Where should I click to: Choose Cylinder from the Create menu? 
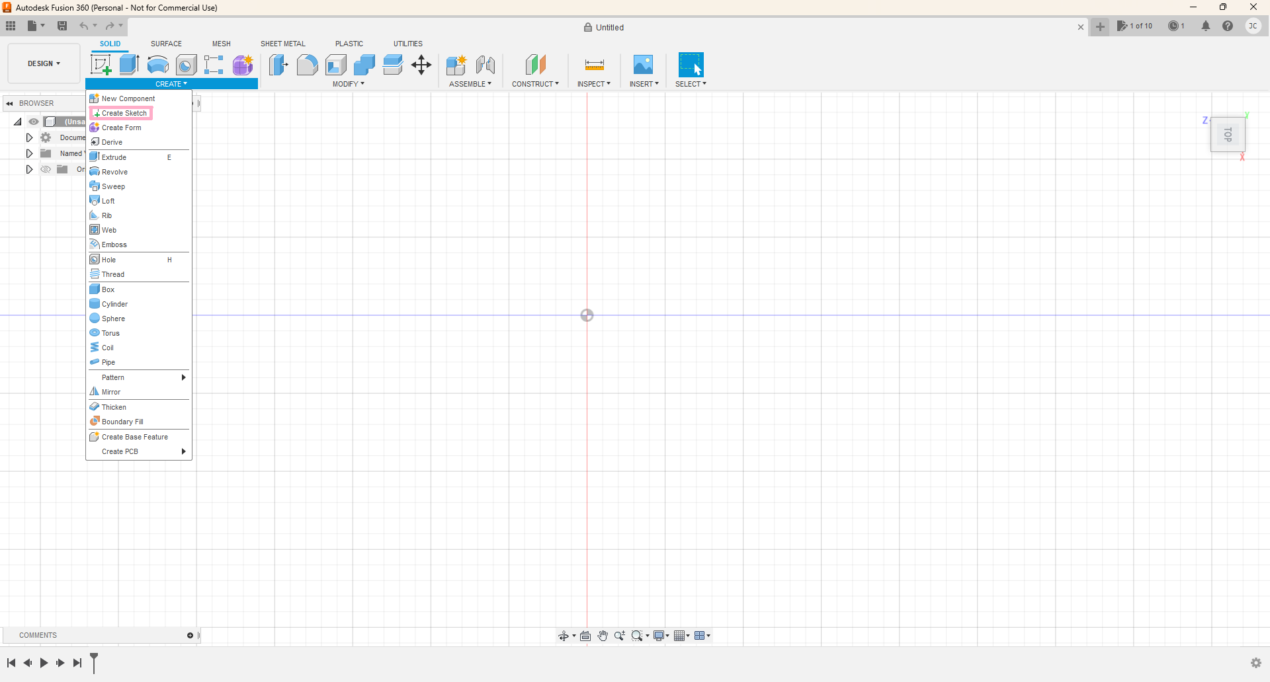tap(139, 304)
